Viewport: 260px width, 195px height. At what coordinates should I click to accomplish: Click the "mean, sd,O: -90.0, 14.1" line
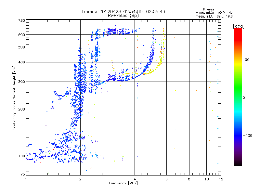(214, 13)
